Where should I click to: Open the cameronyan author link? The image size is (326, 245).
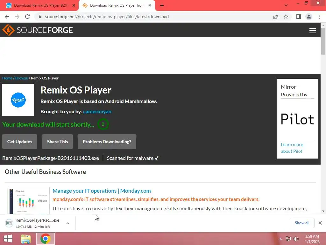(x=97, y=111)
